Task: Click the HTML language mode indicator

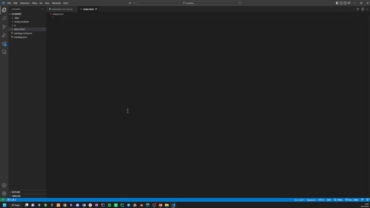Action: 338,200
